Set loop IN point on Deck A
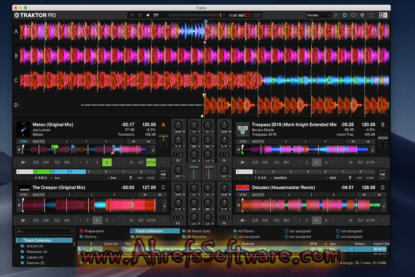The width and height of the screenshot is (415, 277). 131,162
